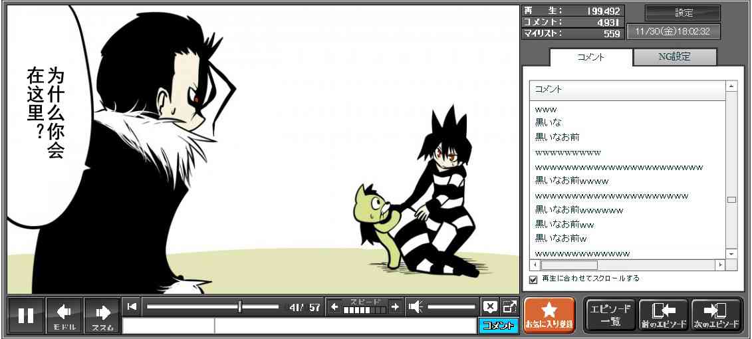Image resolution: width=752 pixels, height=339 pixels.
Task: Hide on-screen comments with X bubble icon
Action: click(x=490, y=307)
